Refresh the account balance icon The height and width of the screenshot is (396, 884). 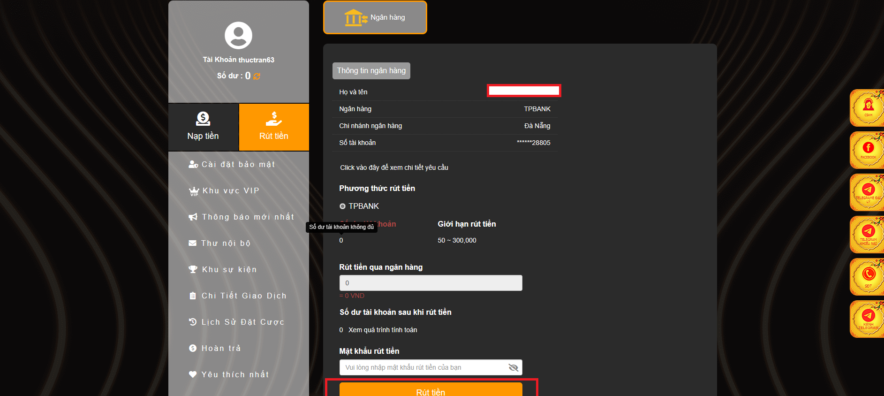(257, 76)
